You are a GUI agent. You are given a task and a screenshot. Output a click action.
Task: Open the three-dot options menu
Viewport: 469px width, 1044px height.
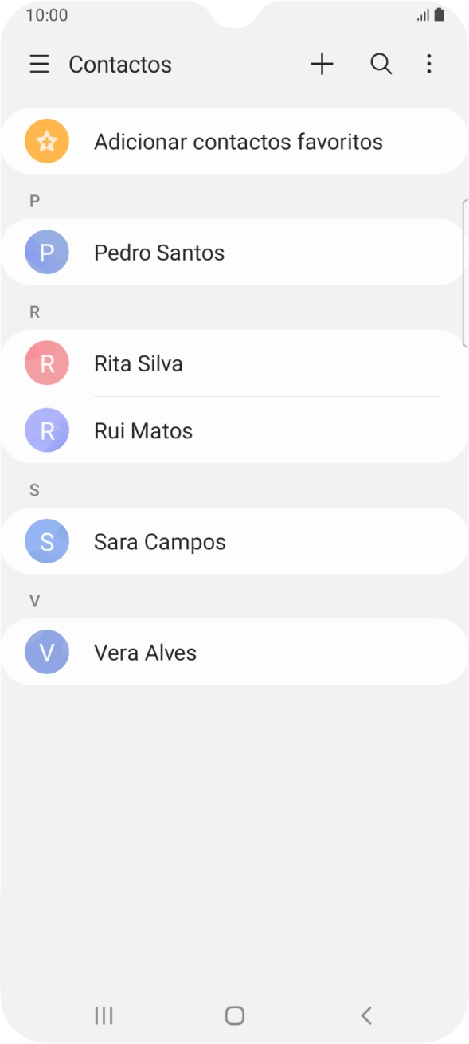pos(429,65)
